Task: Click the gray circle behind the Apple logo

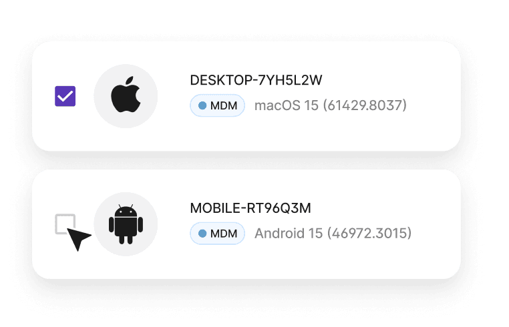Action: coord(126,96)
